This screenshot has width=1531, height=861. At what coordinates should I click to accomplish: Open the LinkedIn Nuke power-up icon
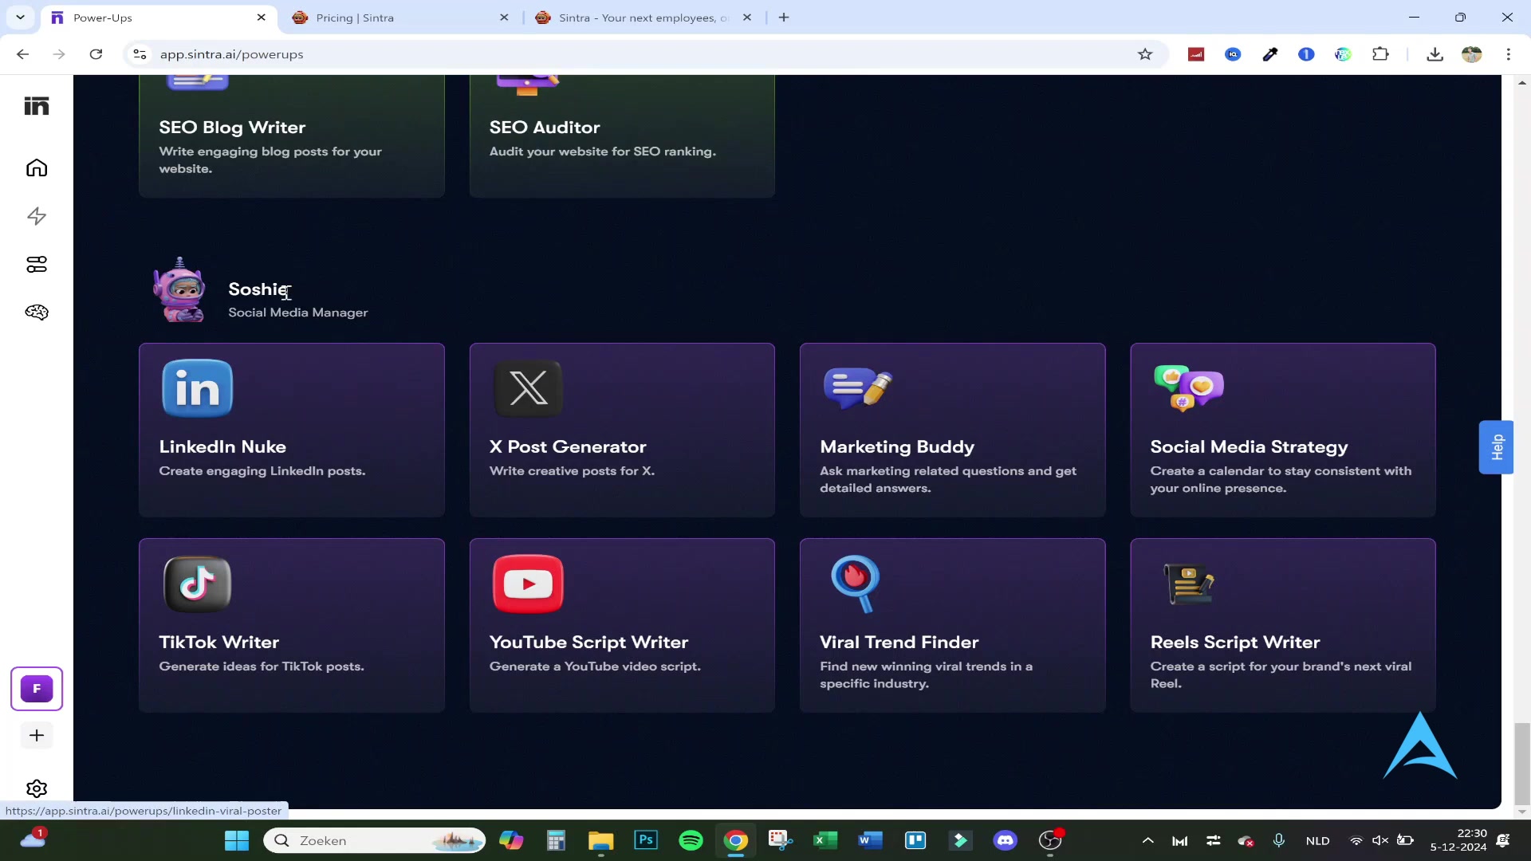pyautogui.click(x=197, y=388)
